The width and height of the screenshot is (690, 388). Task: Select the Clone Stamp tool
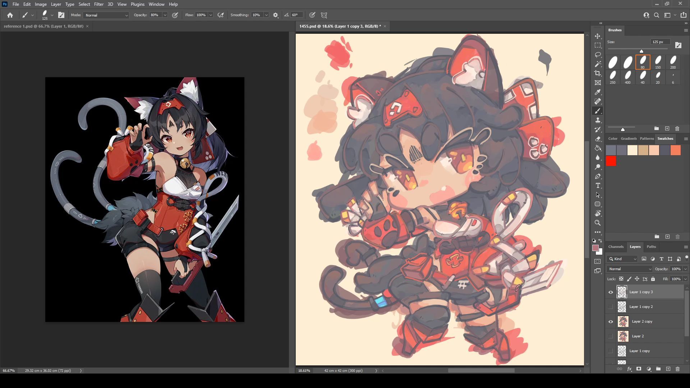(x=598, y=120)
